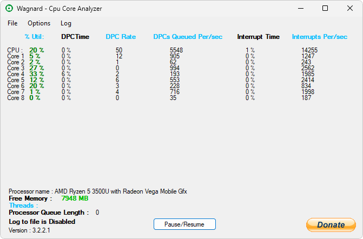Image resolution: width=363 pixels, height=239 pixels.
Task: Click the 'Core 3' row label
Action: tap(16, 68)
